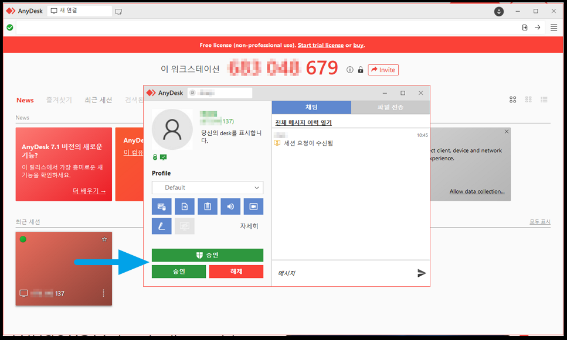Click the green lock status icon
The image size is (567, 340).
(x=155, y=157)
